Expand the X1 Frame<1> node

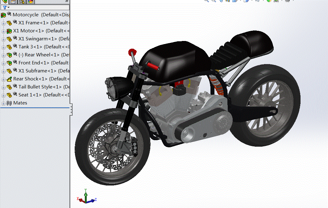pyautogui.click(x=3, y=23)
